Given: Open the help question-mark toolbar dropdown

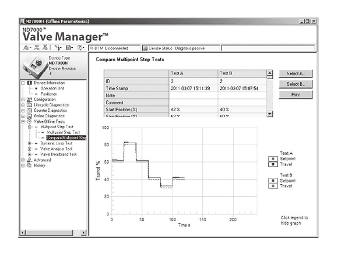Looking at the screenshot, I should (80, 48).
